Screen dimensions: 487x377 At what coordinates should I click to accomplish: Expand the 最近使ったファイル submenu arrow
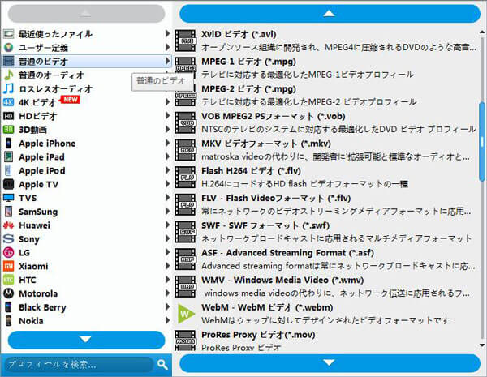pyautogui.click(x=167, y=33)
